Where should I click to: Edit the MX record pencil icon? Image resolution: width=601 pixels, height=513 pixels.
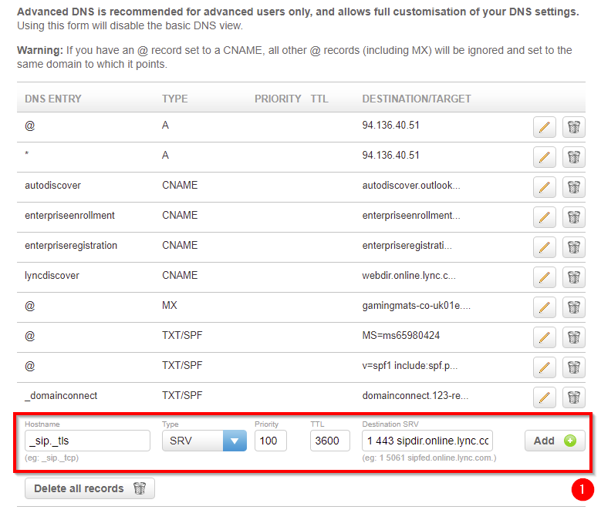[x=544, y=307]
